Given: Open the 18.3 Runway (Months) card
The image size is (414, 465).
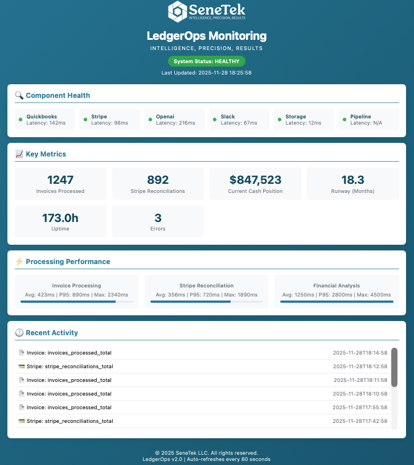Looking at the screenshot, I should click(x=353, y=183).
